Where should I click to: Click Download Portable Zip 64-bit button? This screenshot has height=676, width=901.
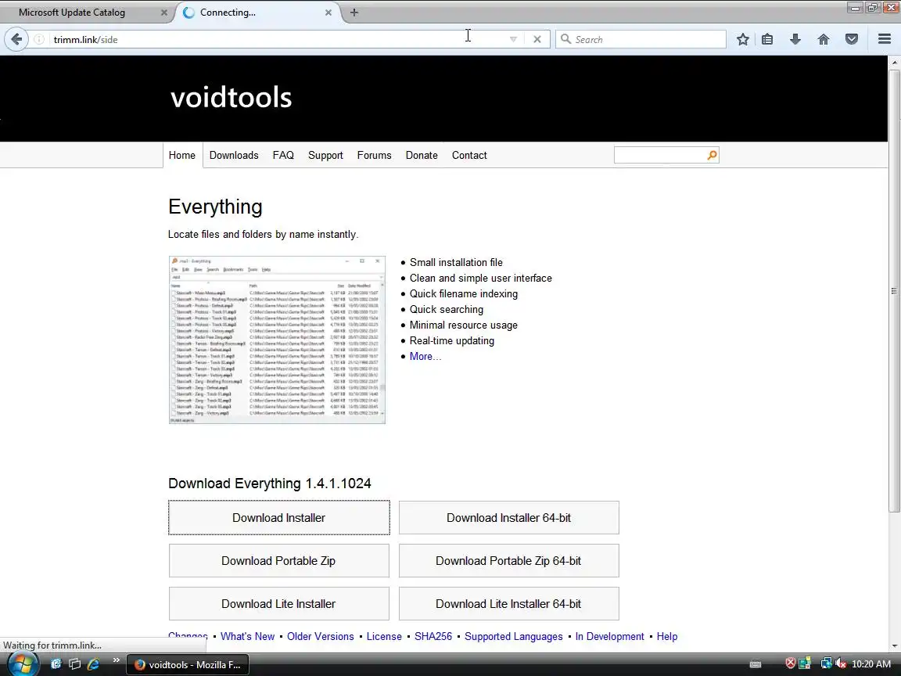pos(508,561)
